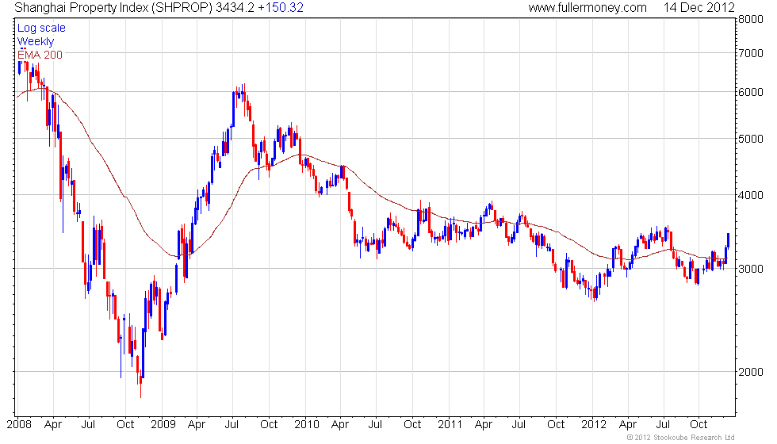Click the 2012 x-axis label
Screen dimensions: 777x444
coord(593,424)
